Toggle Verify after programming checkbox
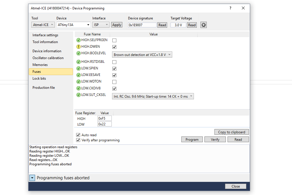The image size is (292, 195). pyautogui.click(x=78, y=140)
